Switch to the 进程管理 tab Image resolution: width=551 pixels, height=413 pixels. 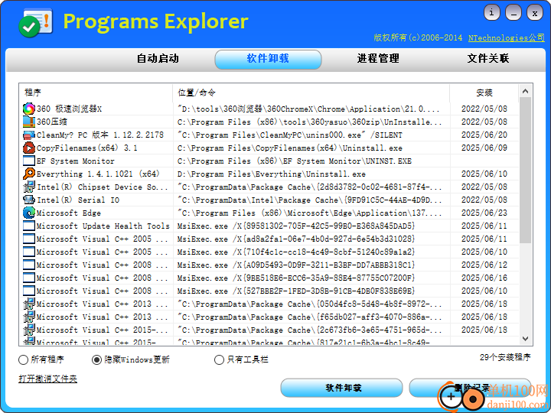[378, 59]
